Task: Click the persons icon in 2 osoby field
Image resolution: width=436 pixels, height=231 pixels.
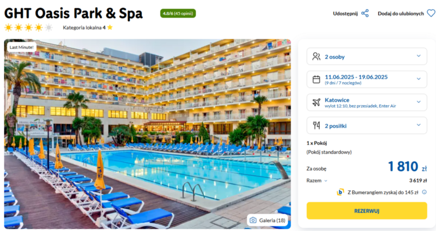Action: pos(316,57)
